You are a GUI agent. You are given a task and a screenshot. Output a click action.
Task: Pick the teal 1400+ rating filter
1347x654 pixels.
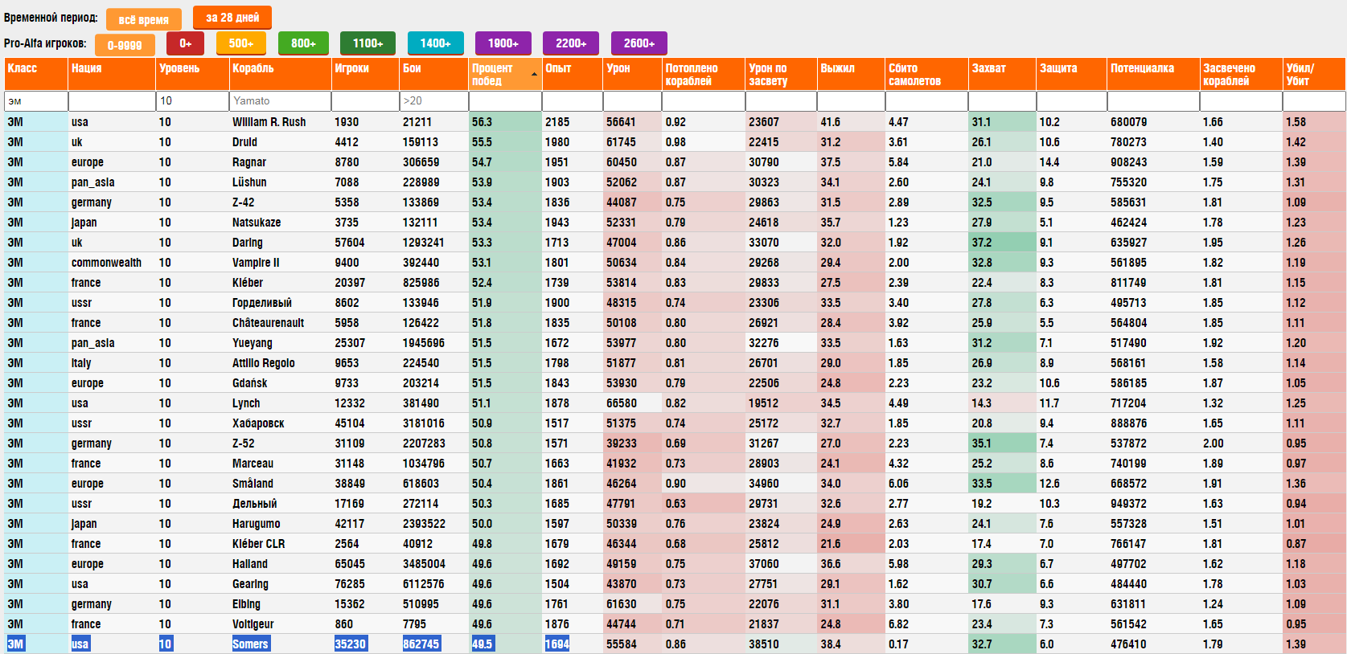(x=435, y=43)
